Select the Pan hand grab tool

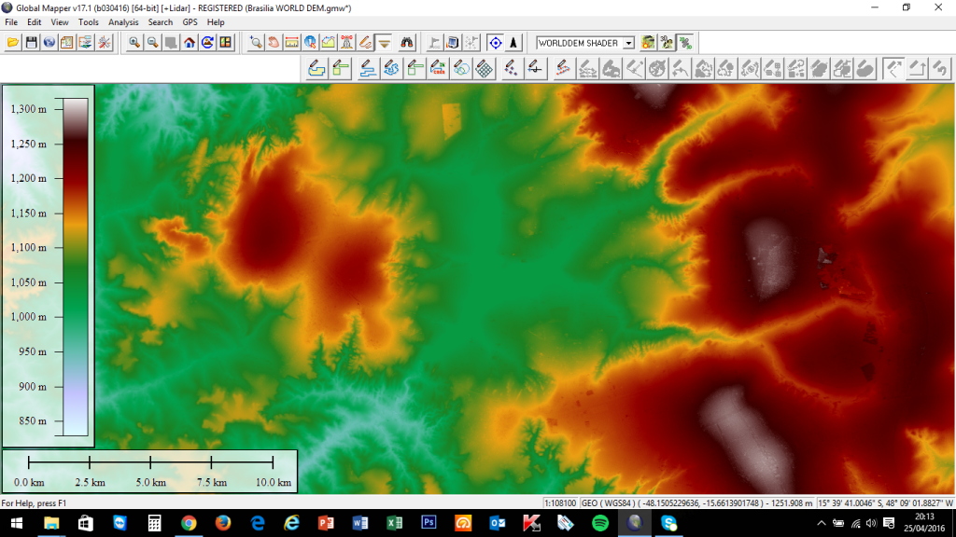click(x=274, y=43)
